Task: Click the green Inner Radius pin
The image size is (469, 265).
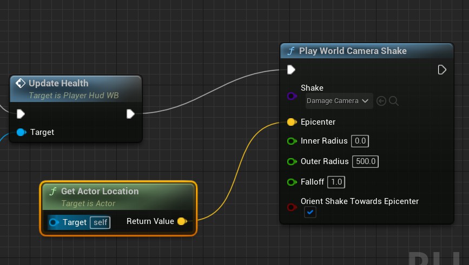Action: pos(292,141)
